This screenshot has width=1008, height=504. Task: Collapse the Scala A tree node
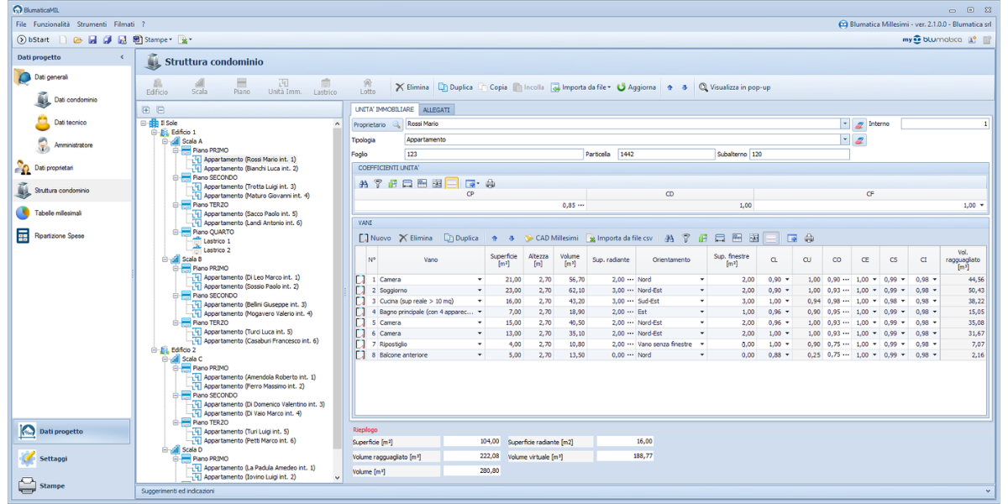point(165,141)
